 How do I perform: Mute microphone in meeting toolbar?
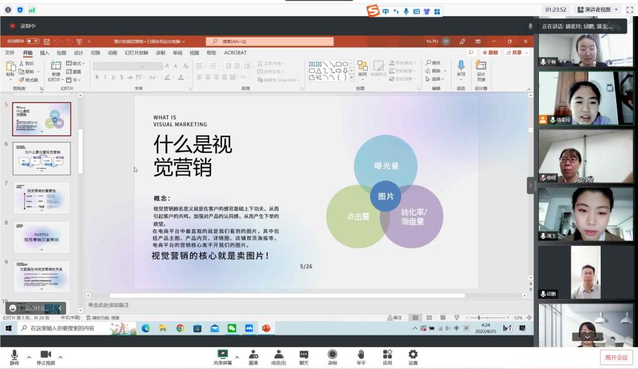pyautogui.click(x=14, y=357)
